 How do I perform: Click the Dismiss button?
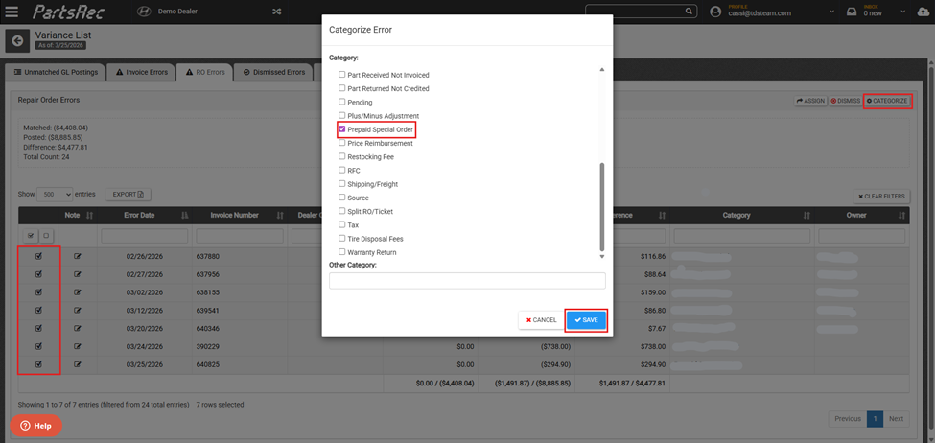844,102
